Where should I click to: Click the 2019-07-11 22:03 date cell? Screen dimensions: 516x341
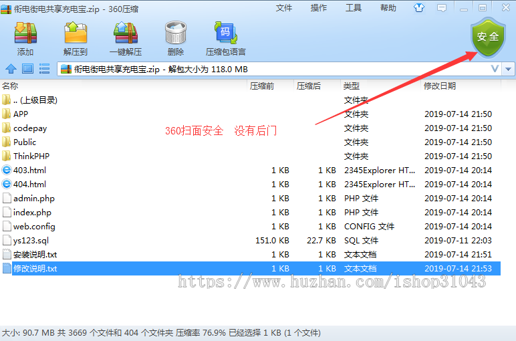pyautogui.click(x=458, y=241)
